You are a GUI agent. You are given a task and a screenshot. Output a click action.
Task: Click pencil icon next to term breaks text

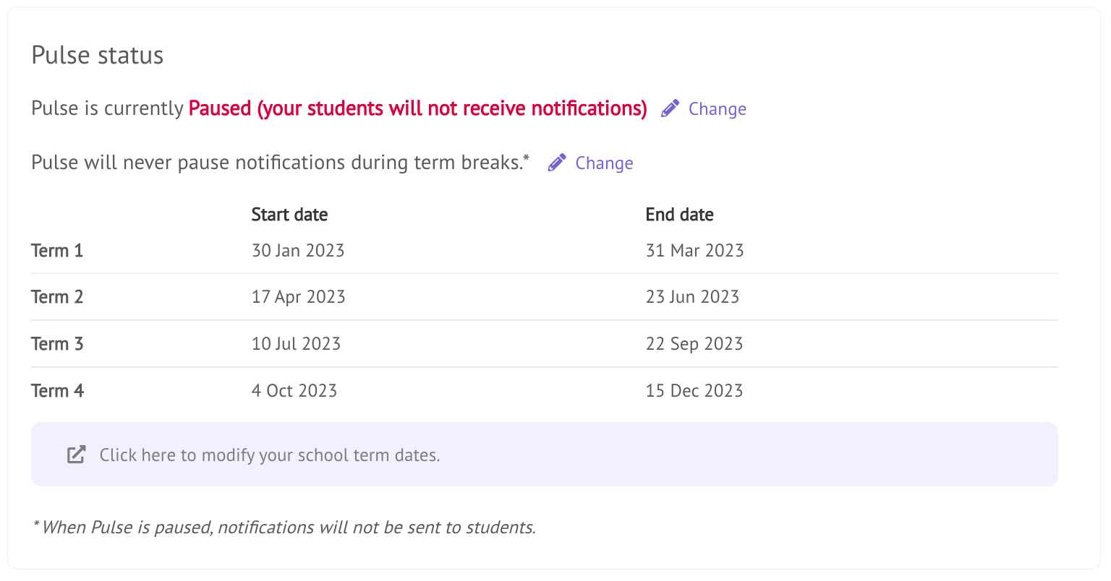tap(556, 163)
